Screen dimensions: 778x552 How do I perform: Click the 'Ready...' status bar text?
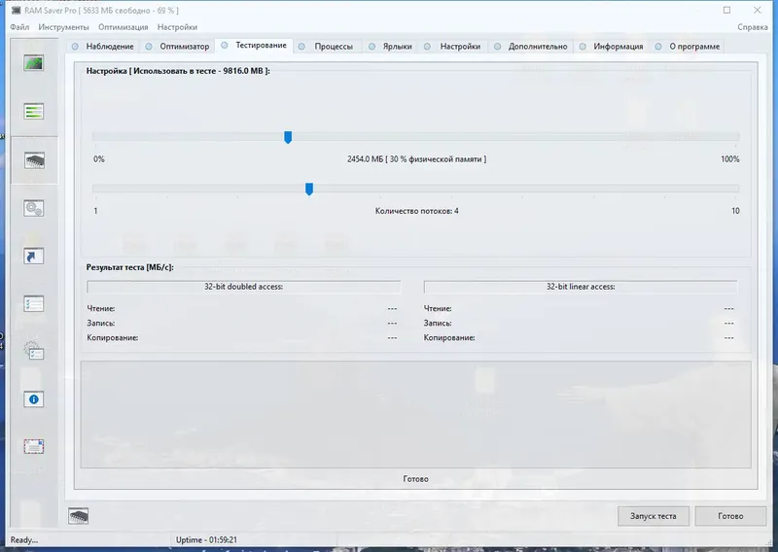(23, 539)
